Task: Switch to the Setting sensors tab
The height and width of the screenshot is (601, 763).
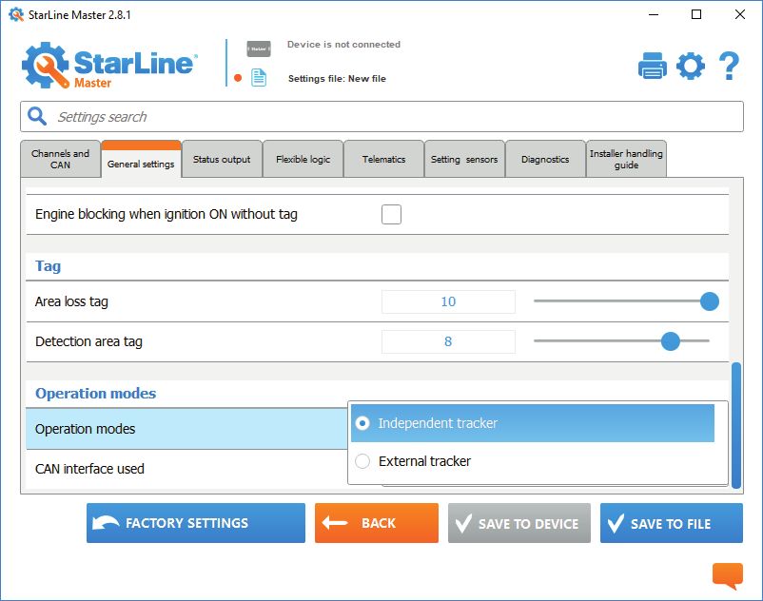Action: coord(464,159)
